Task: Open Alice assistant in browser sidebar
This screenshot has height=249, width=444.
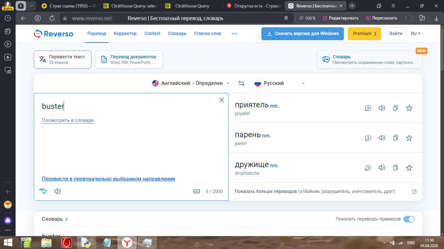Action: point(8,220)
